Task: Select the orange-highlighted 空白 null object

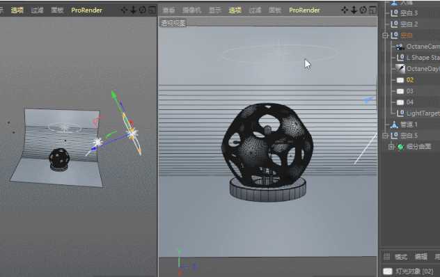Action: click(x=407, y=35)
